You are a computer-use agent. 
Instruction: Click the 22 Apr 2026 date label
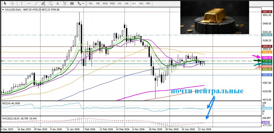205,130
